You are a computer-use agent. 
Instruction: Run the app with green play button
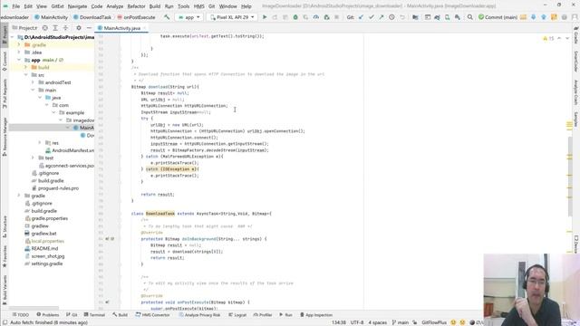(x=265, y=17)
